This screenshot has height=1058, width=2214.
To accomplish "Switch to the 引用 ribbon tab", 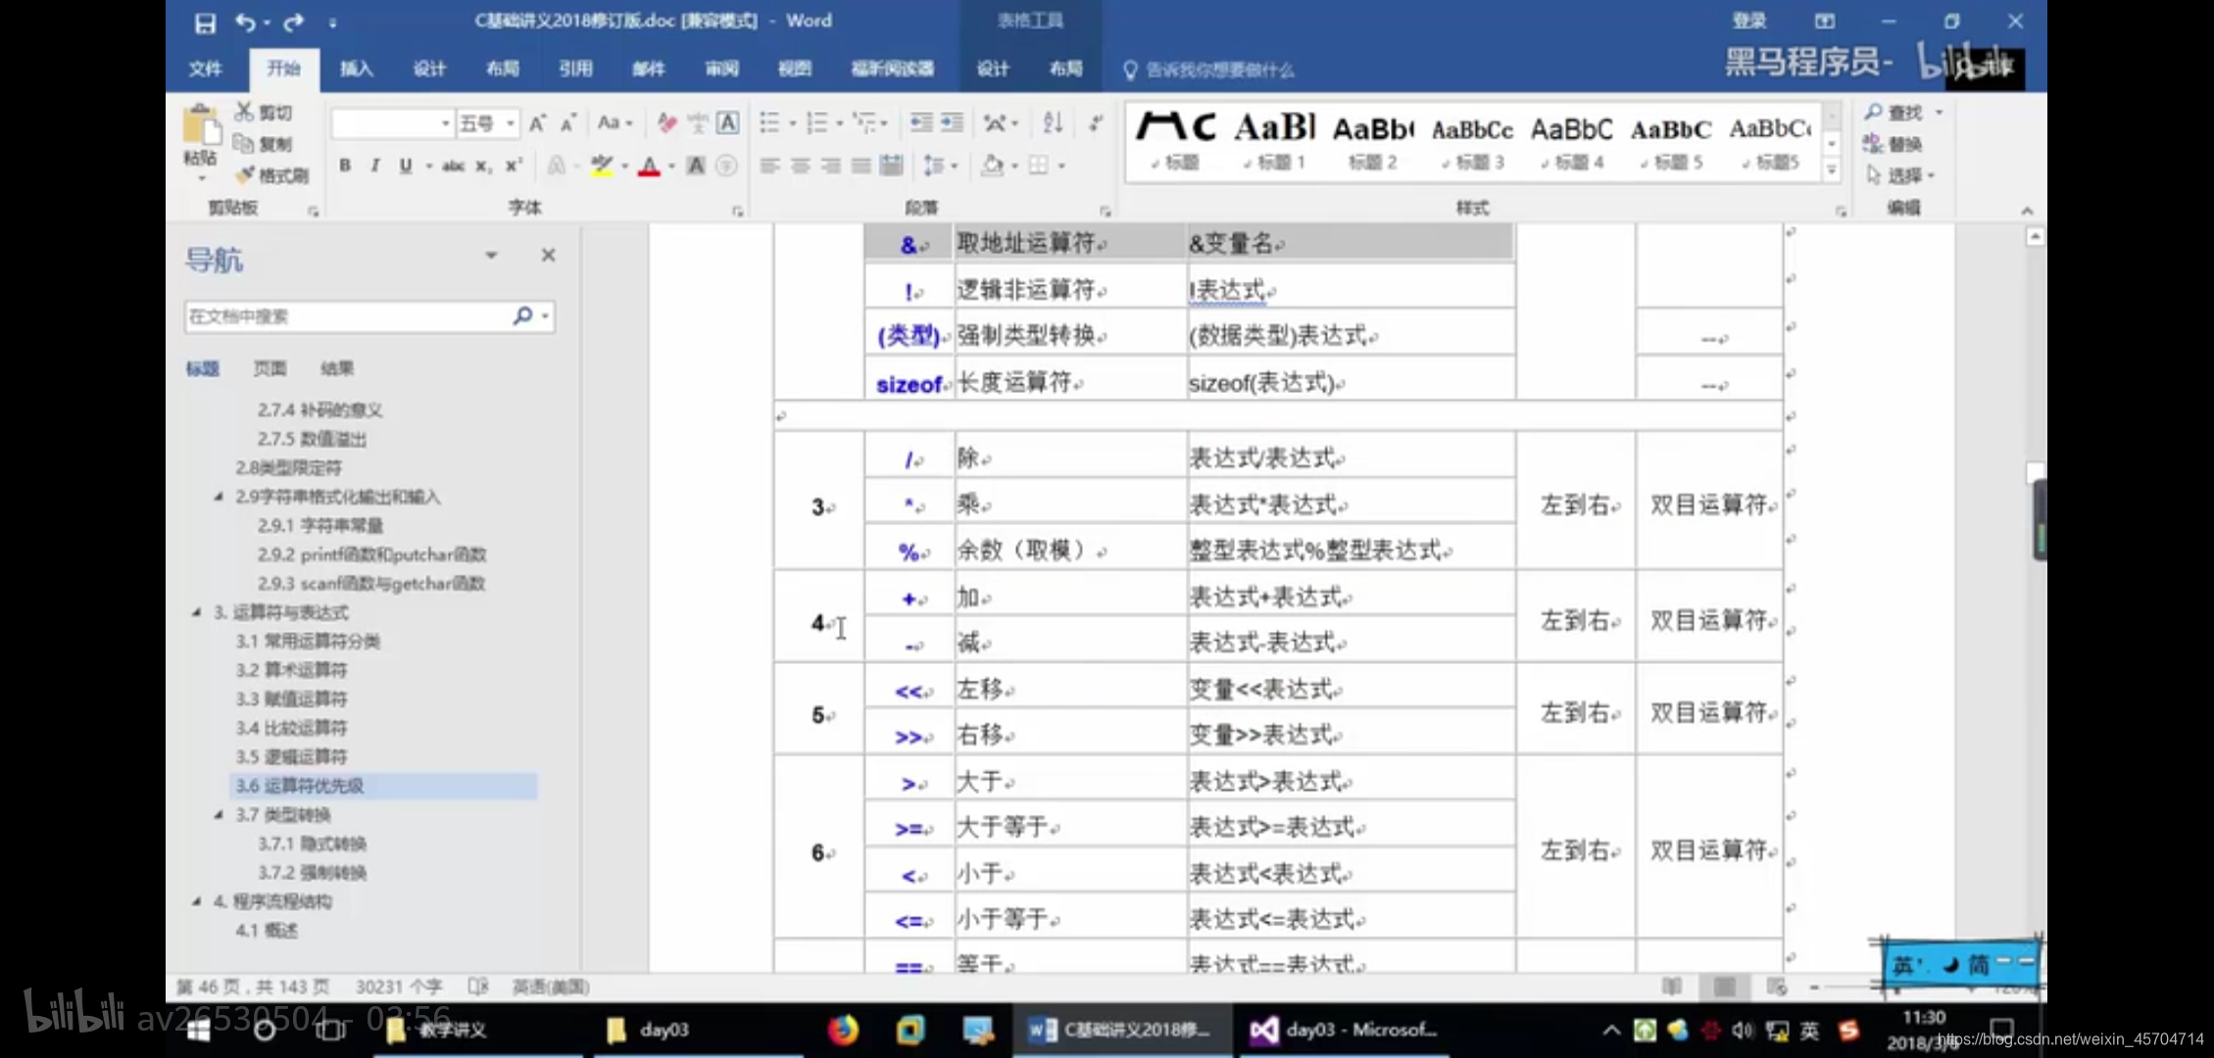I will (x=575, y=69).
